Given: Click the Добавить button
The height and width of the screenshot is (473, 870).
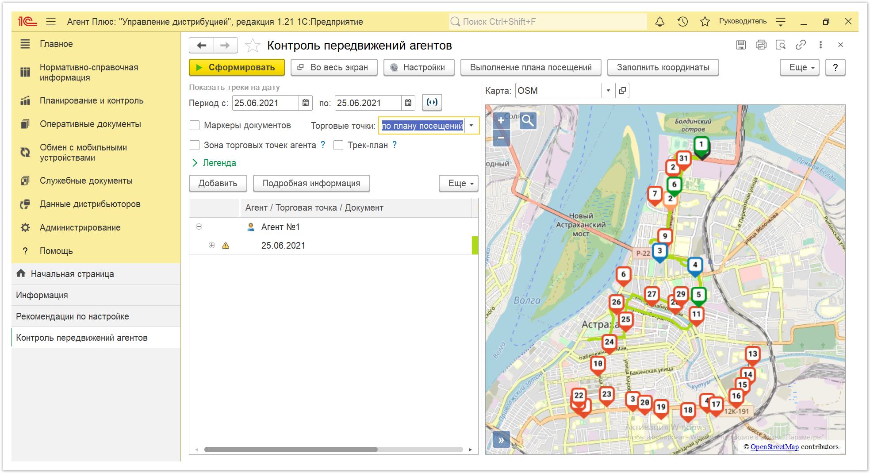Looking at the screenshot, I should [x=218, y=183].
